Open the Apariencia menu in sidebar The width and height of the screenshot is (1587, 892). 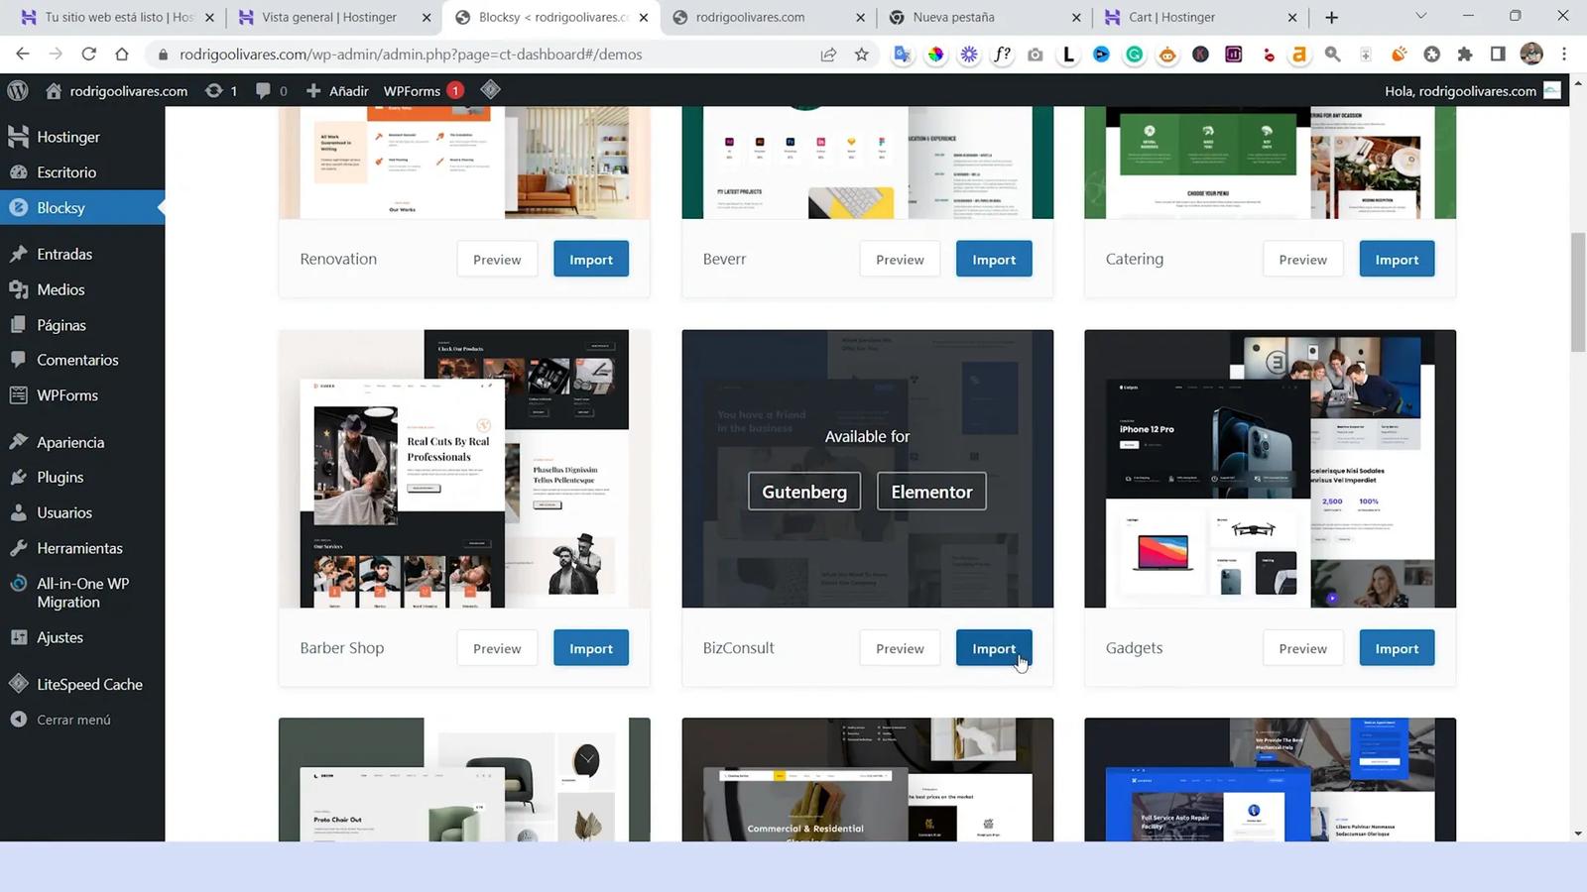[69, 442]
